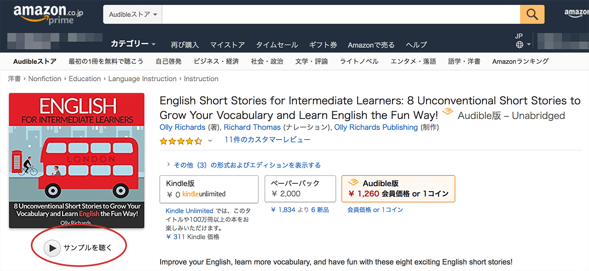Click the book title heading text
The image size is (589, 271).
[x=370, y=108]
